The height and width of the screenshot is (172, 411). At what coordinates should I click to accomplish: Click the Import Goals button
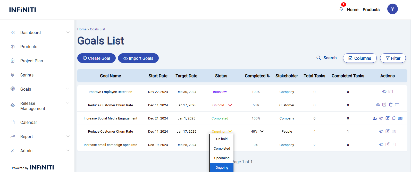(x=138, y=58)
